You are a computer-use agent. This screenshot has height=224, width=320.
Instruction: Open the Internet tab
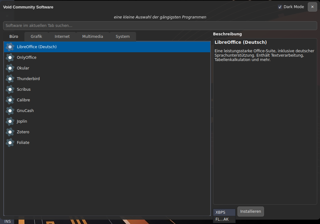tap(62, 37)
